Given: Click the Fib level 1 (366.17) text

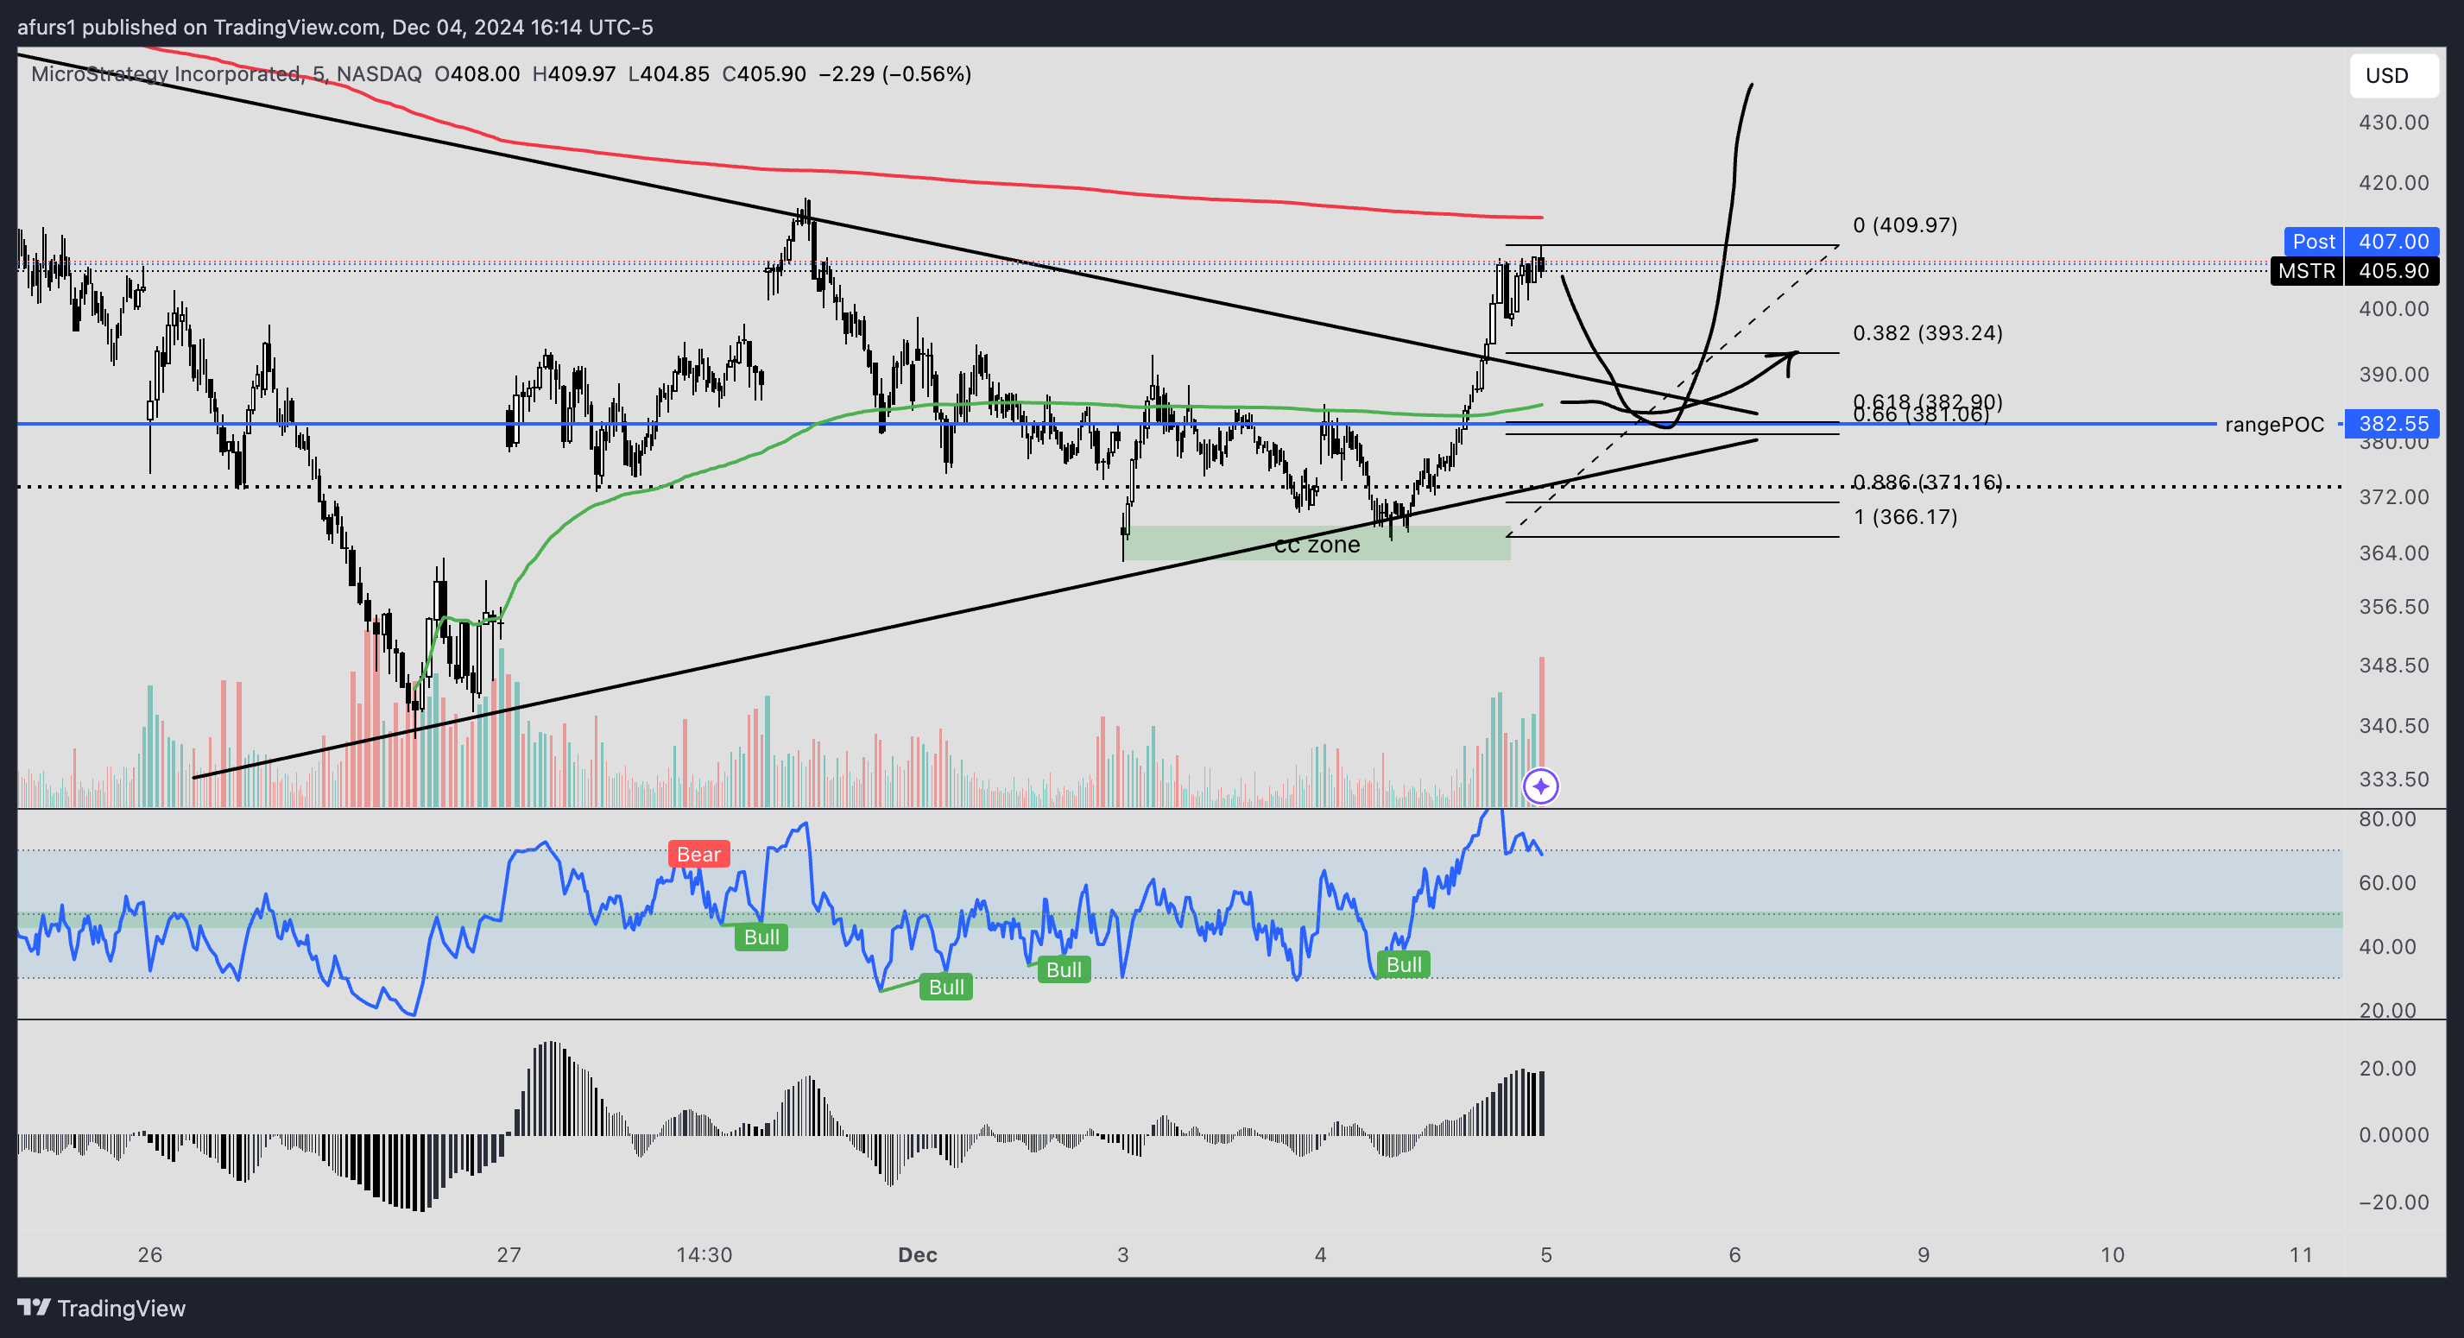Looking at the screenshot, I should pos(1905,516).
